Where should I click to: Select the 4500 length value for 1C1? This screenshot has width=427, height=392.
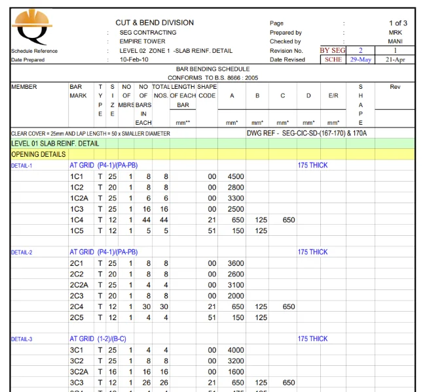point(236,176)
